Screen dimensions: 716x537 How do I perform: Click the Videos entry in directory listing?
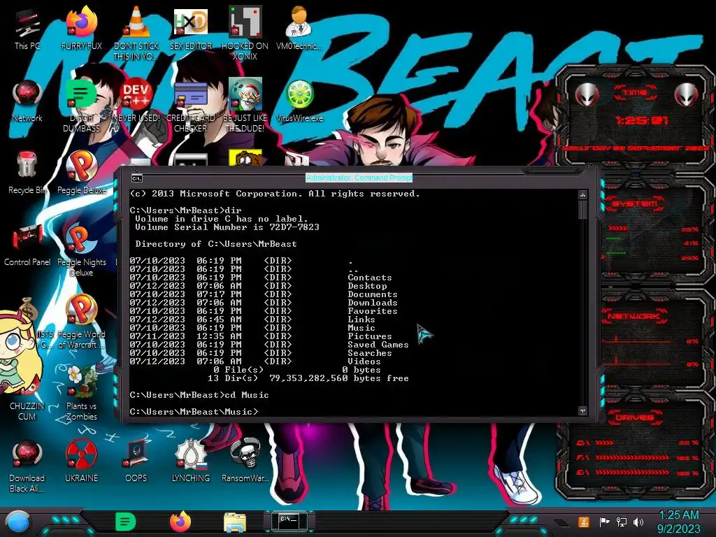click(x=364, y=361)
